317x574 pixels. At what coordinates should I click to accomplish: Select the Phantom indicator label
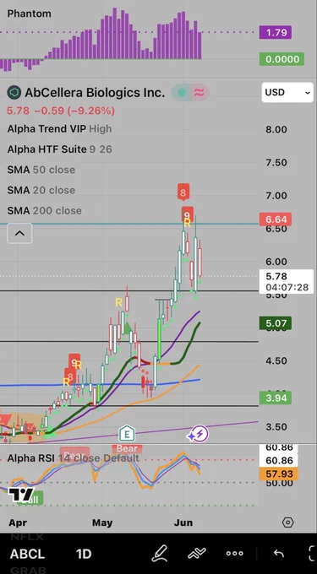tap(30, 14)
